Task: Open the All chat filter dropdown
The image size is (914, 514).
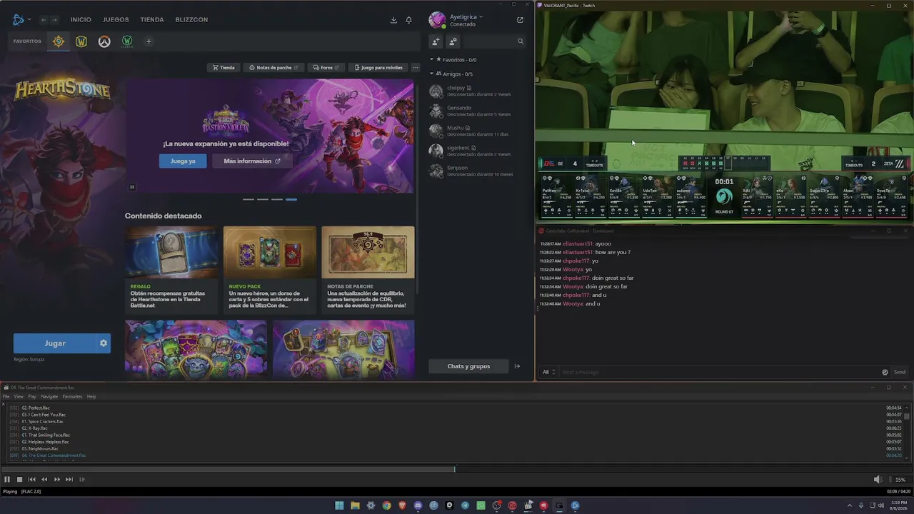Action: [x=548, y=372]
